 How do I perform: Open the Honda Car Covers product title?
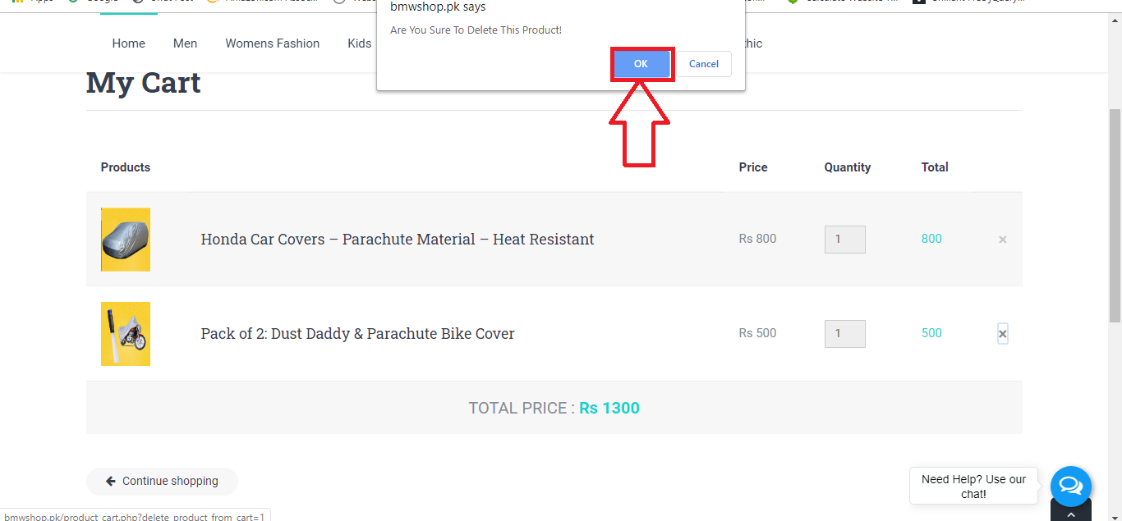[398, 240]
